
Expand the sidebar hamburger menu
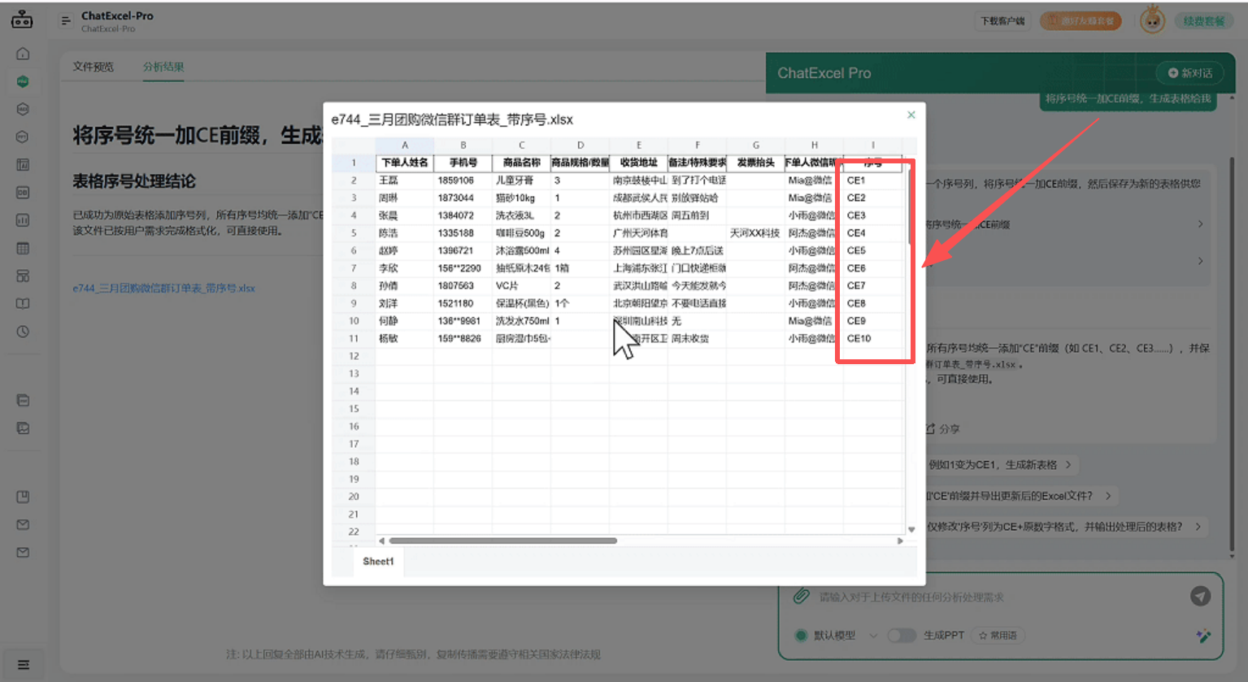(22, 664)
